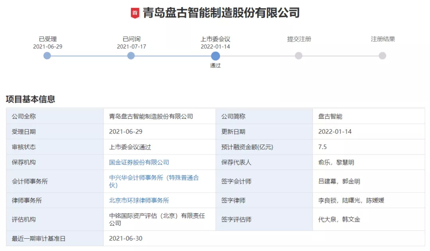Viewport: 430px width, 251px height.
Task: Click the 青岛盘古智能制造股份有限公司 page title
Action: pos(221,13)
